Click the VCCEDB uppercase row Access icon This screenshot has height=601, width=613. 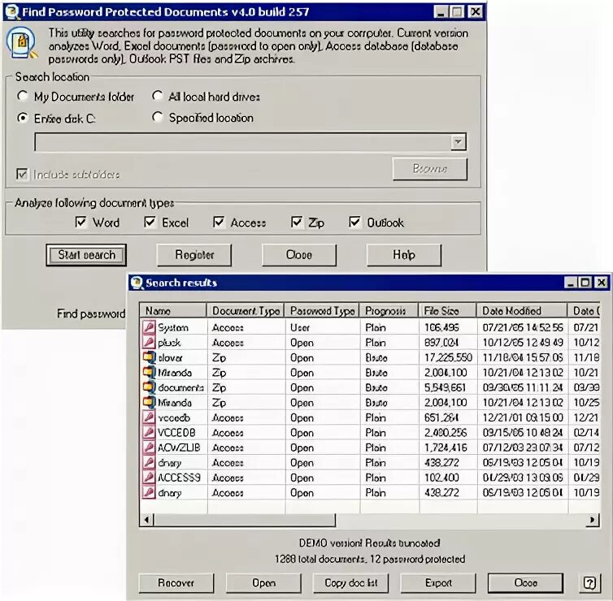click(149, 432)
